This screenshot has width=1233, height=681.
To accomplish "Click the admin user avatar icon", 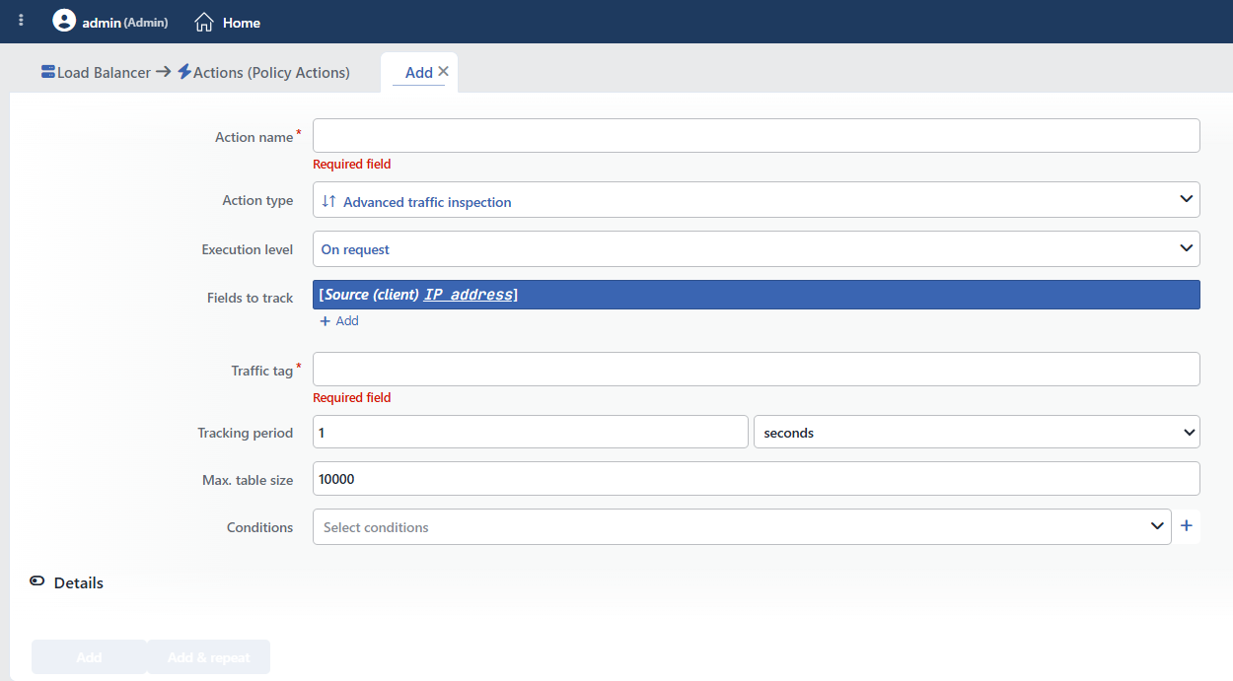I will point(64,21).
